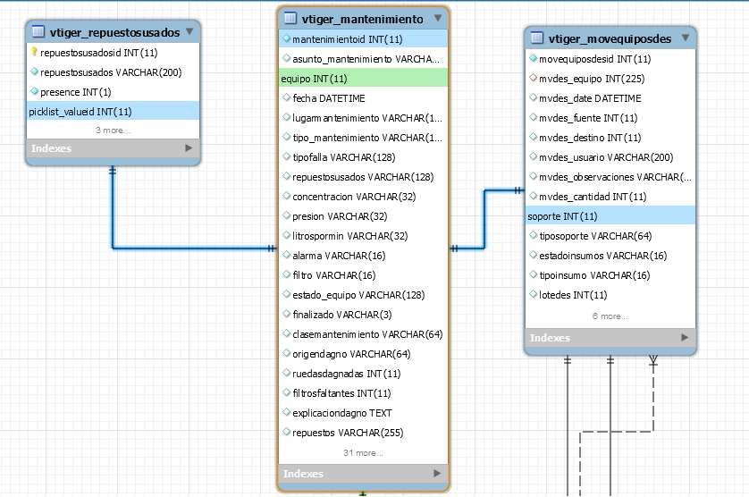
Task: Click the diamond icon beside repuestosusados VARCHAR(200)
Action: 34,72
